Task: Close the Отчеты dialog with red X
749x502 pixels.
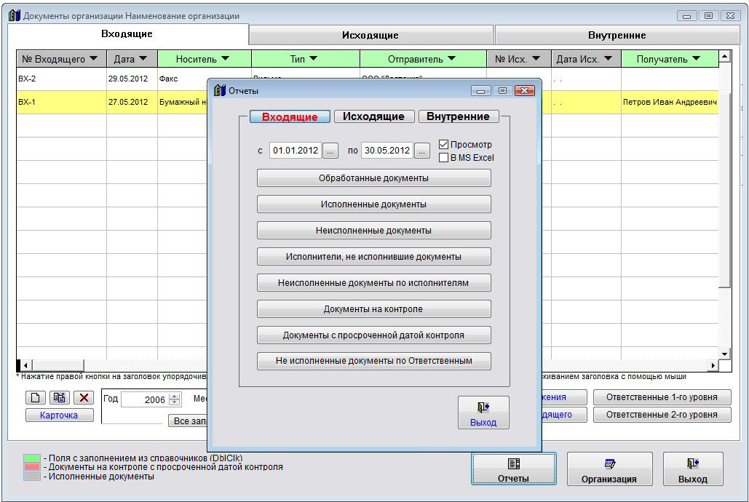Action: point(525,91)
